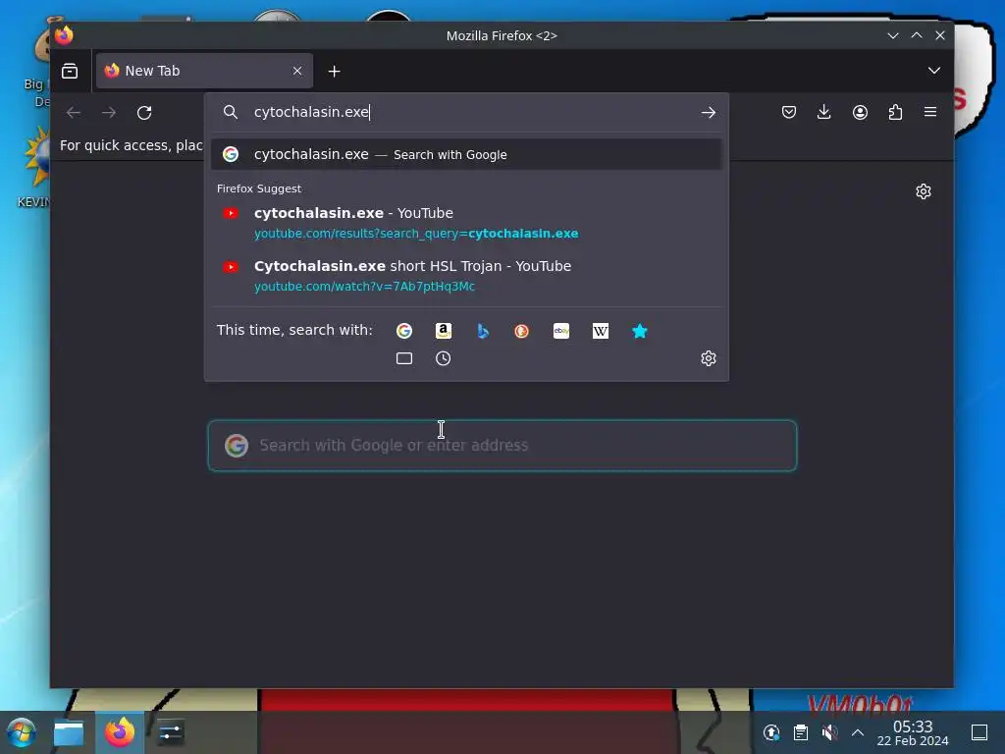This screenshot has width=1005, height=754.
Task: Open the Firefox application hamburger menu
Action: (x=930, y=112)
